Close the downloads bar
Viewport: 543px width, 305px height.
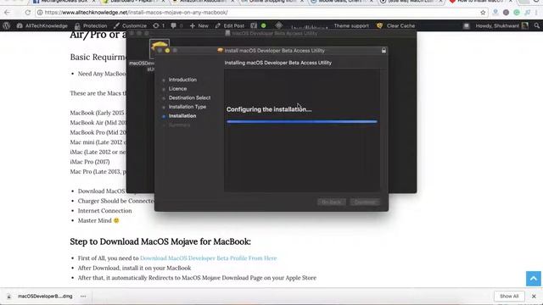point(534,297)
